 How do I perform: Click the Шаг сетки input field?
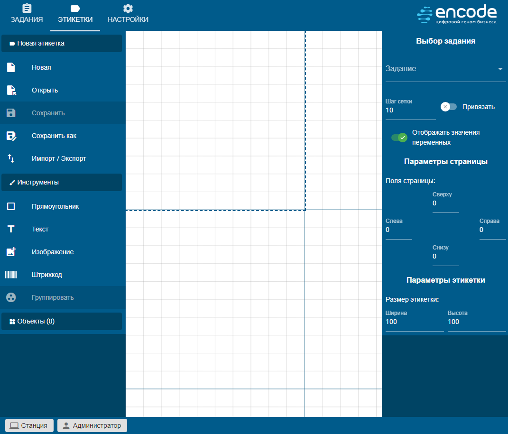[410, 111]
